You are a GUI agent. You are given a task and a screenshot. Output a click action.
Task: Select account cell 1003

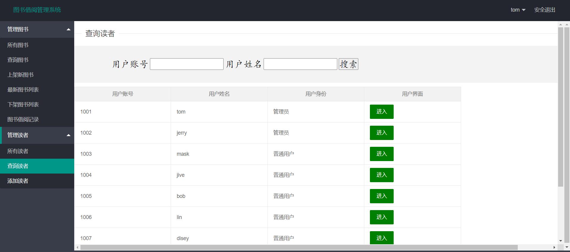(x=123, y=154)
